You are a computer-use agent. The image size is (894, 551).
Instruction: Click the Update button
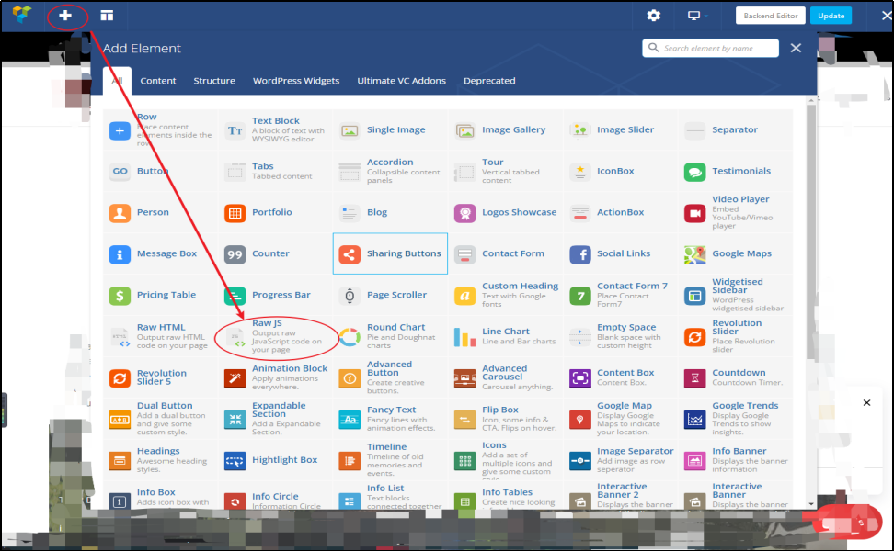point(831,16)
